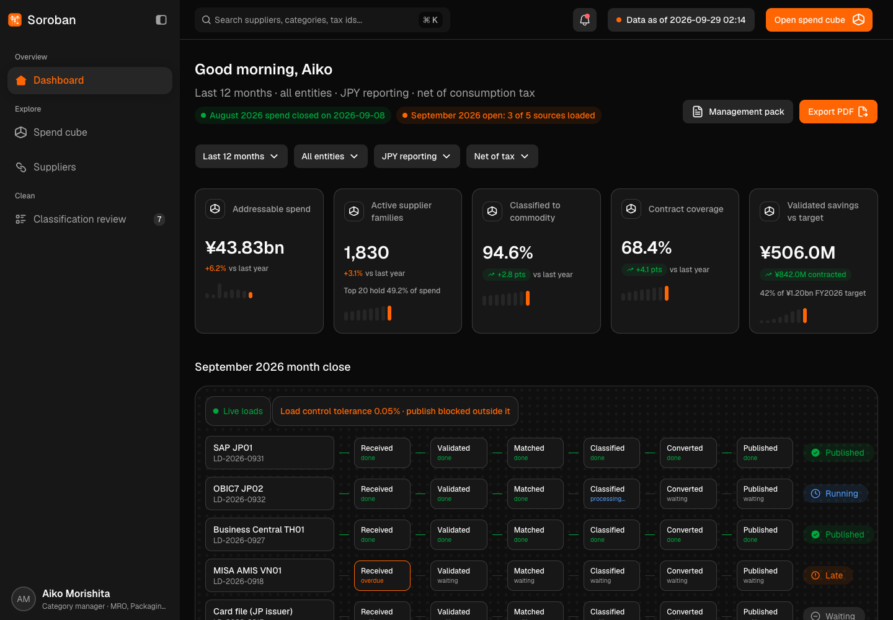The image size is (893, 620).
Task: Click the Contract coverage card icon
Action: [x=631, y=209]
